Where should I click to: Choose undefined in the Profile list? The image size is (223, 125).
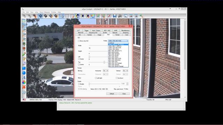point(118,43)
